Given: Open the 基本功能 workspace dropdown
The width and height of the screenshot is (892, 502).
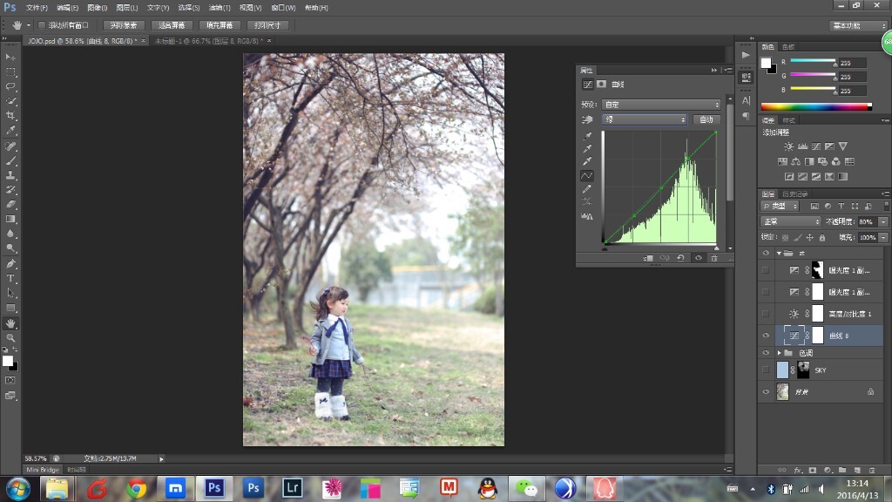Looking at the screenshot, I should click(858, 25).
